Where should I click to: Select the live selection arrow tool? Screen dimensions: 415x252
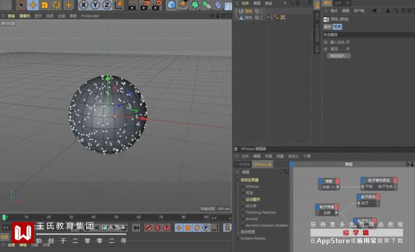click(x=21, y=5)
